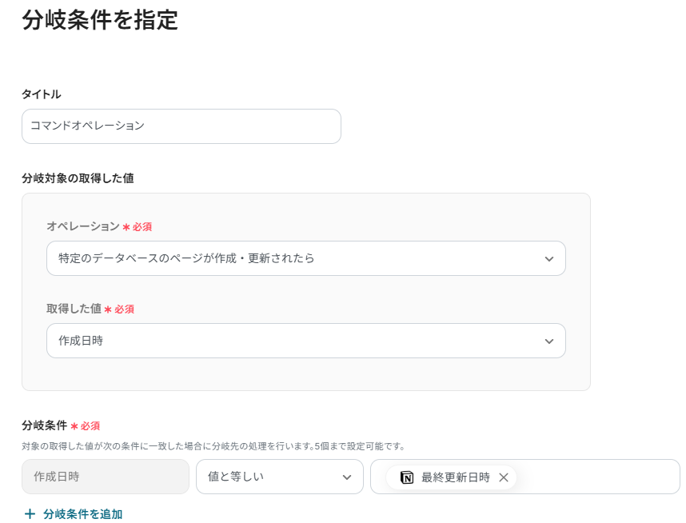686x523 pixels.
Task: Open the オペレーション dropdown
Action: click(305, 258)
